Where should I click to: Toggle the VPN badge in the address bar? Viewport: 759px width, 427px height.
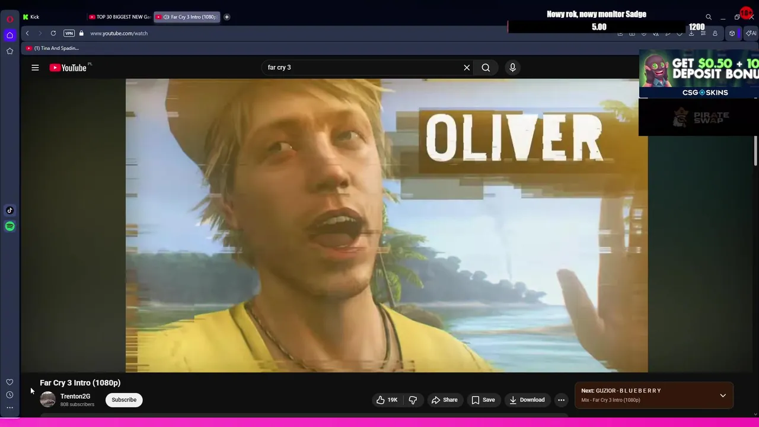69,33
